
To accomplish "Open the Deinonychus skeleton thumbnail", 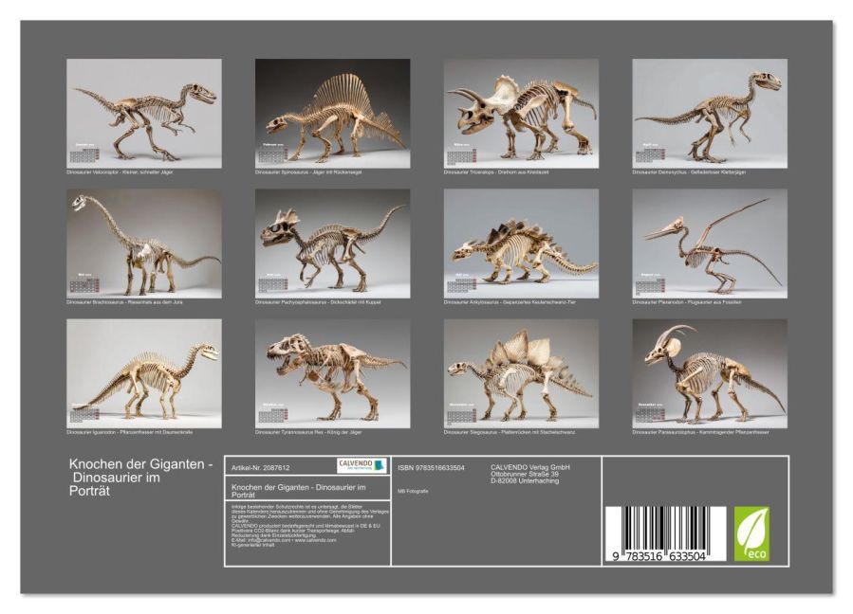I will (710, 113).
